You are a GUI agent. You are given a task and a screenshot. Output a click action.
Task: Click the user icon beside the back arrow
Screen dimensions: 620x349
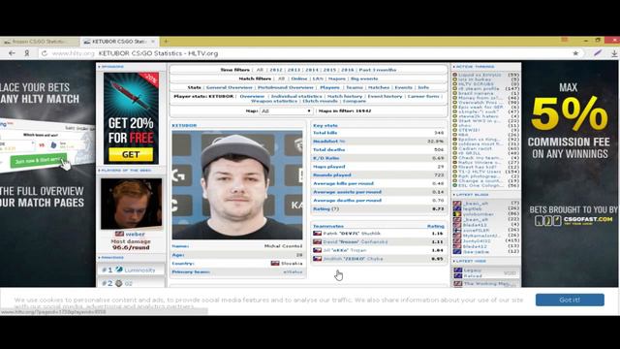[27, 53]
